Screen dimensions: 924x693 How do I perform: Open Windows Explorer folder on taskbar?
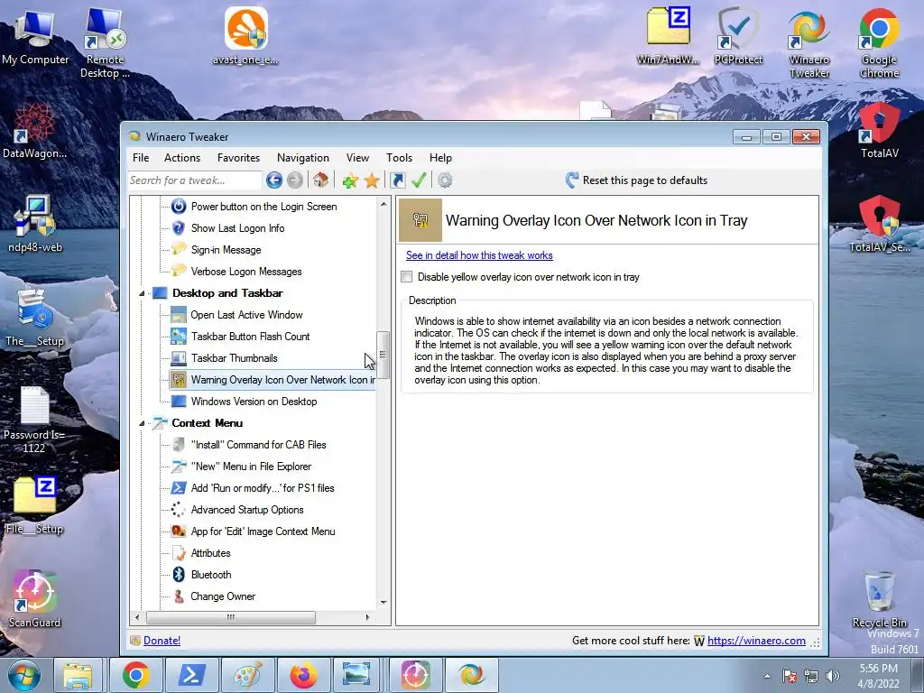coord(79,675)
